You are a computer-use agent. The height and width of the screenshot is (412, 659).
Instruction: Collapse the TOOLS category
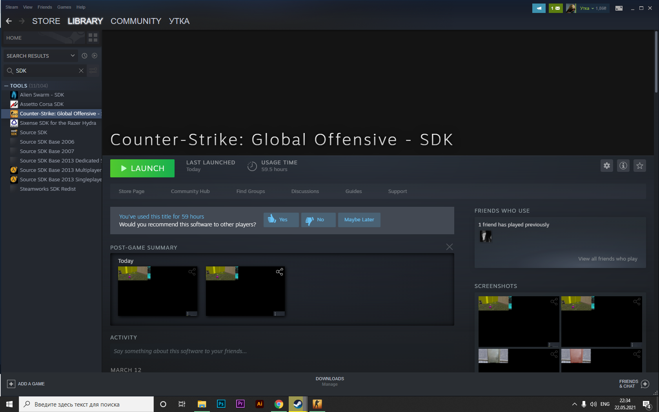pos(6,86)
